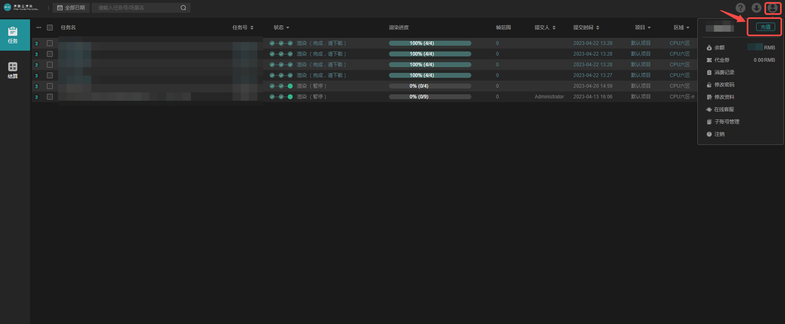Screen dimensions: 785x324
Task: Click the three-dots column options icon
Action: click(x=39, y=28)
